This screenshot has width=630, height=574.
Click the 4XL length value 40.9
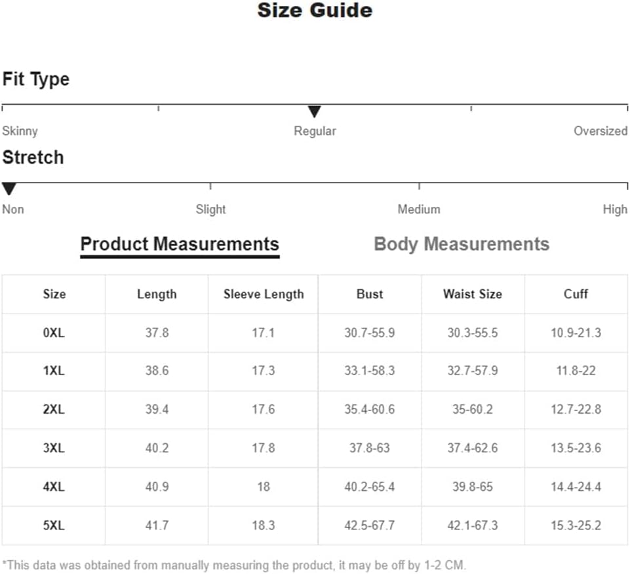(157, 487)
